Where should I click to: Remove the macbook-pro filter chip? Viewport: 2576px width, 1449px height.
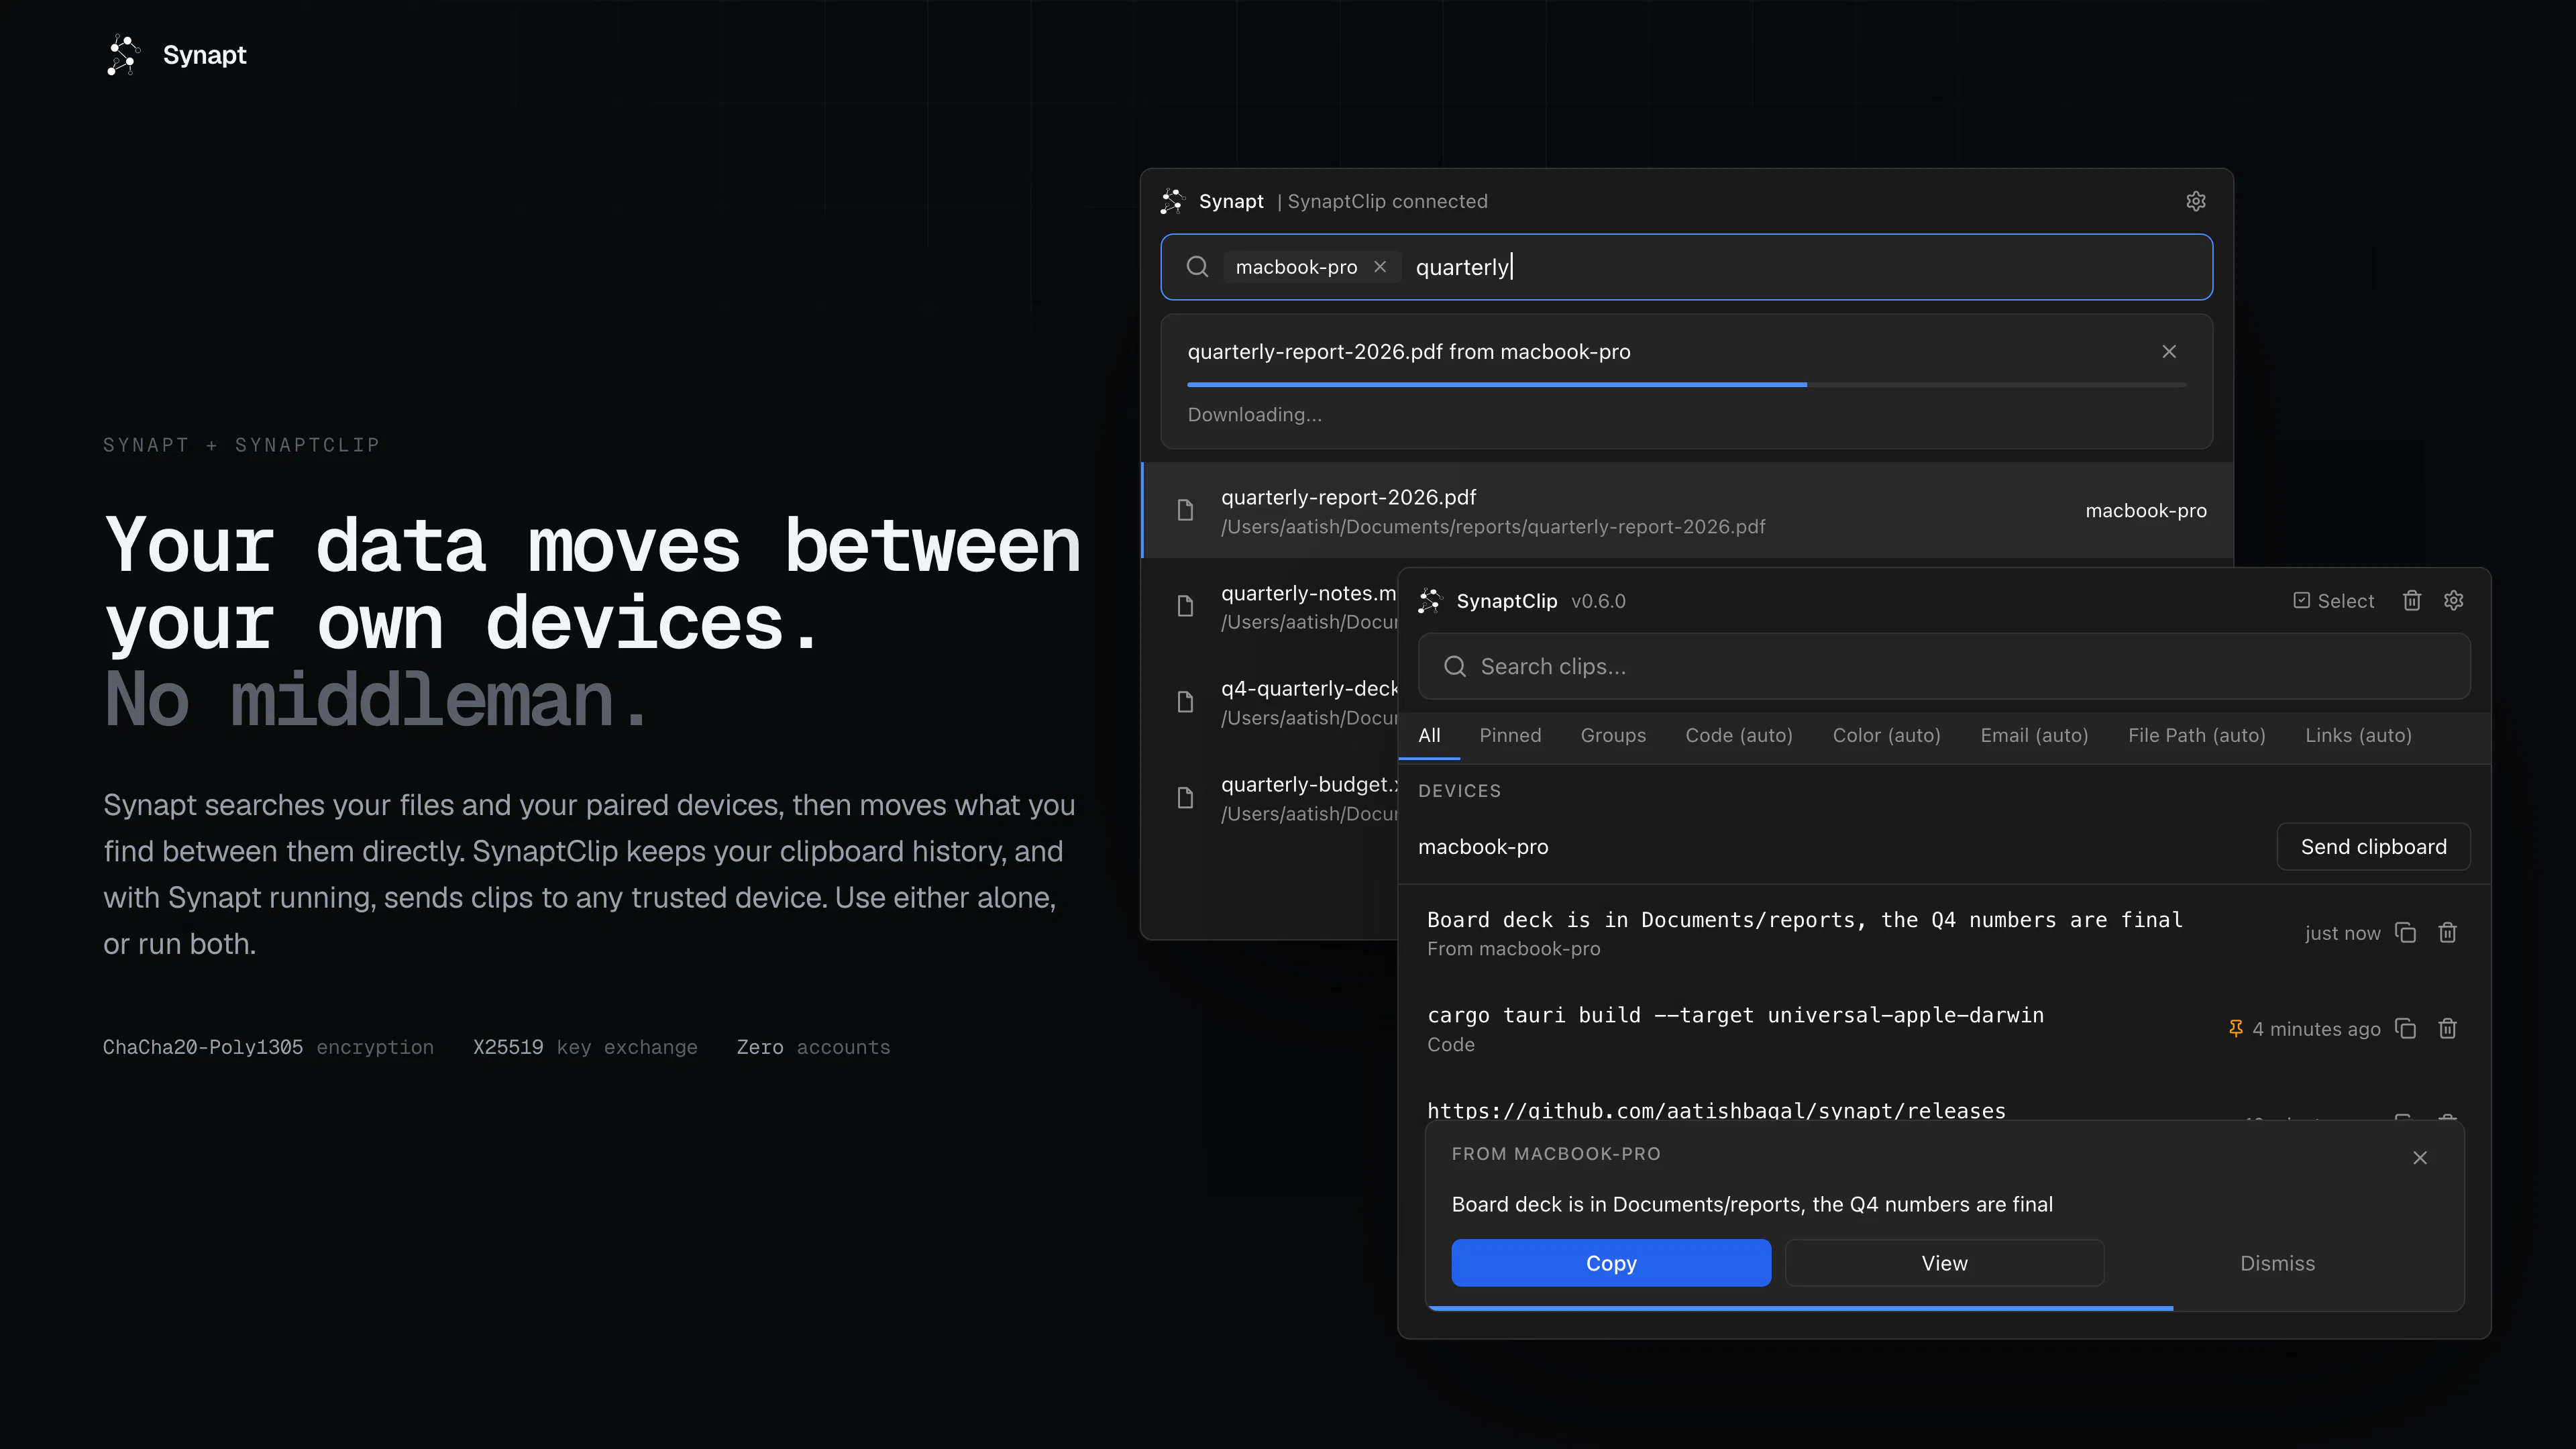pos(1380,267)
